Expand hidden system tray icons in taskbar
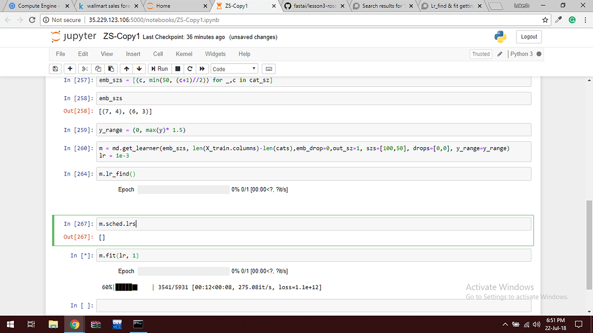593x333 pixels. [x=506, y=324]
